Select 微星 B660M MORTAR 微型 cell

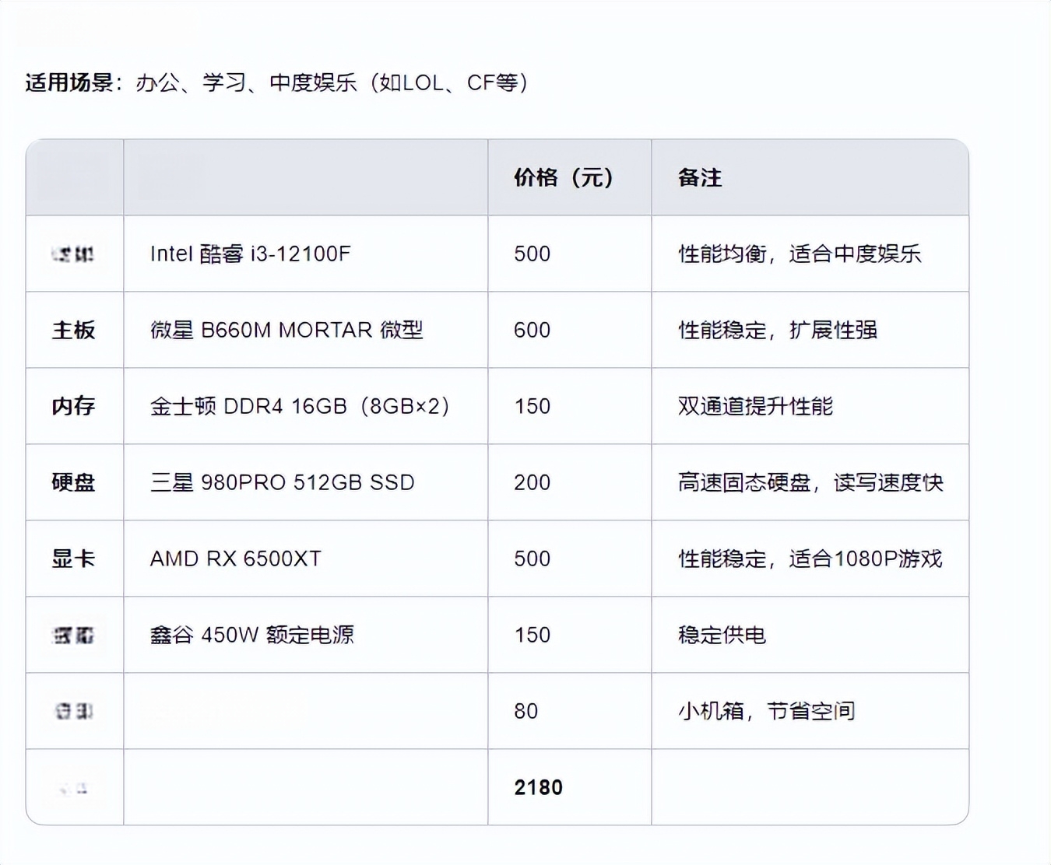tap(286, 330)
